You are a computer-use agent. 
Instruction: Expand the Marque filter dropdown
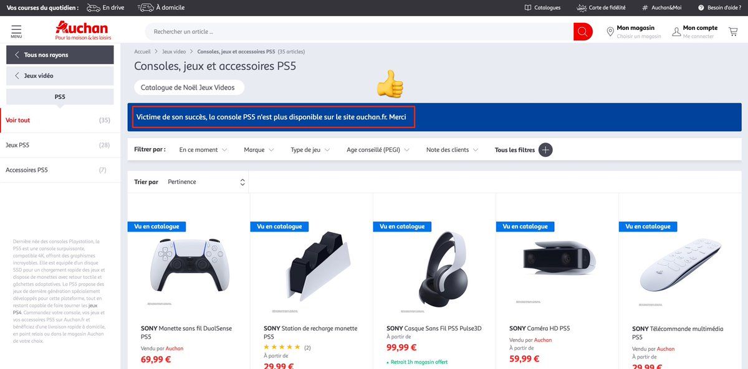[259, 150]
